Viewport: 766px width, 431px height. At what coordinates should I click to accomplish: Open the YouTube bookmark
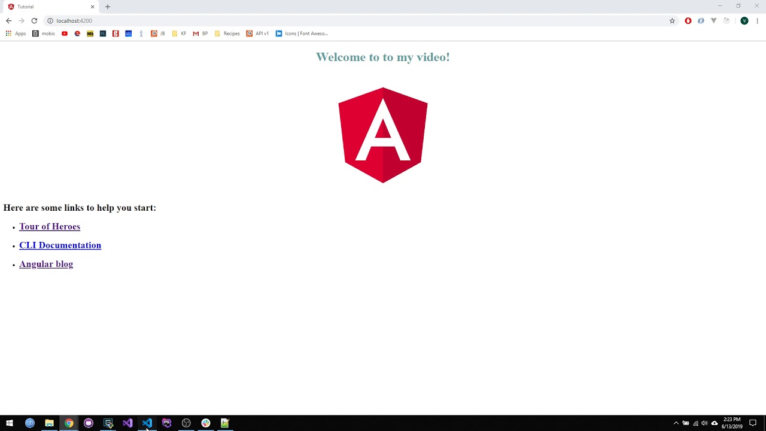[x=65, y=34]
